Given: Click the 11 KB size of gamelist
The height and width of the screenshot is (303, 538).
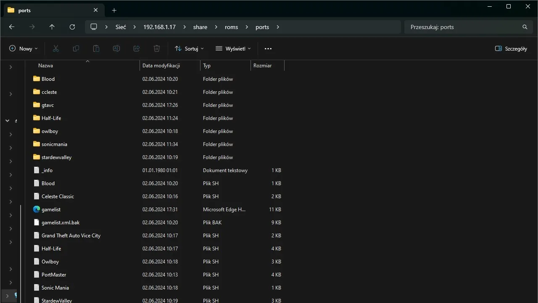Looking at the screenshot, I should (275, 210).
